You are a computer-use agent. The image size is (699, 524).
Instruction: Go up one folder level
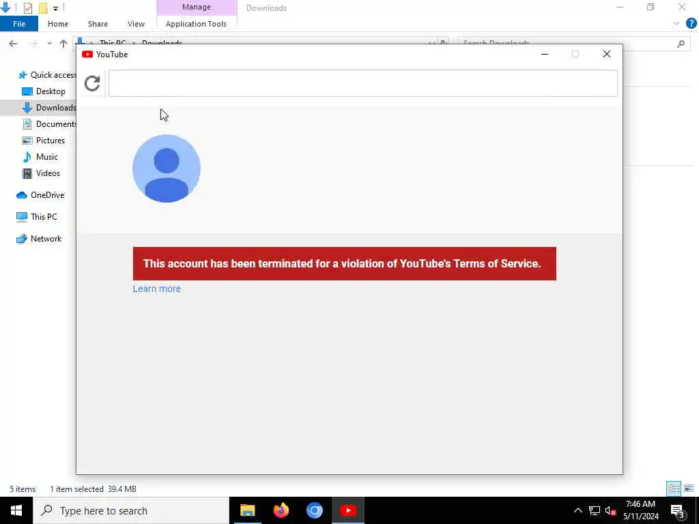point(63,44)
